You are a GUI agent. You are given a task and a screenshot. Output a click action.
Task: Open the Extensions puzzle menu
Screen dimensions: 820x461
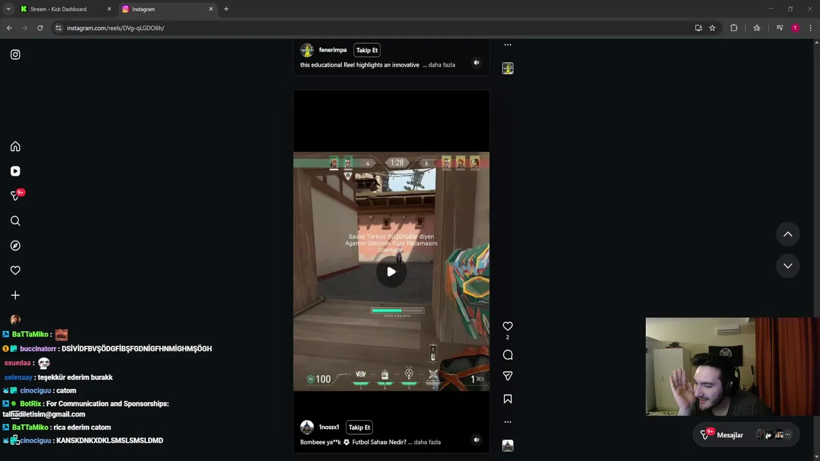point(734,28)
